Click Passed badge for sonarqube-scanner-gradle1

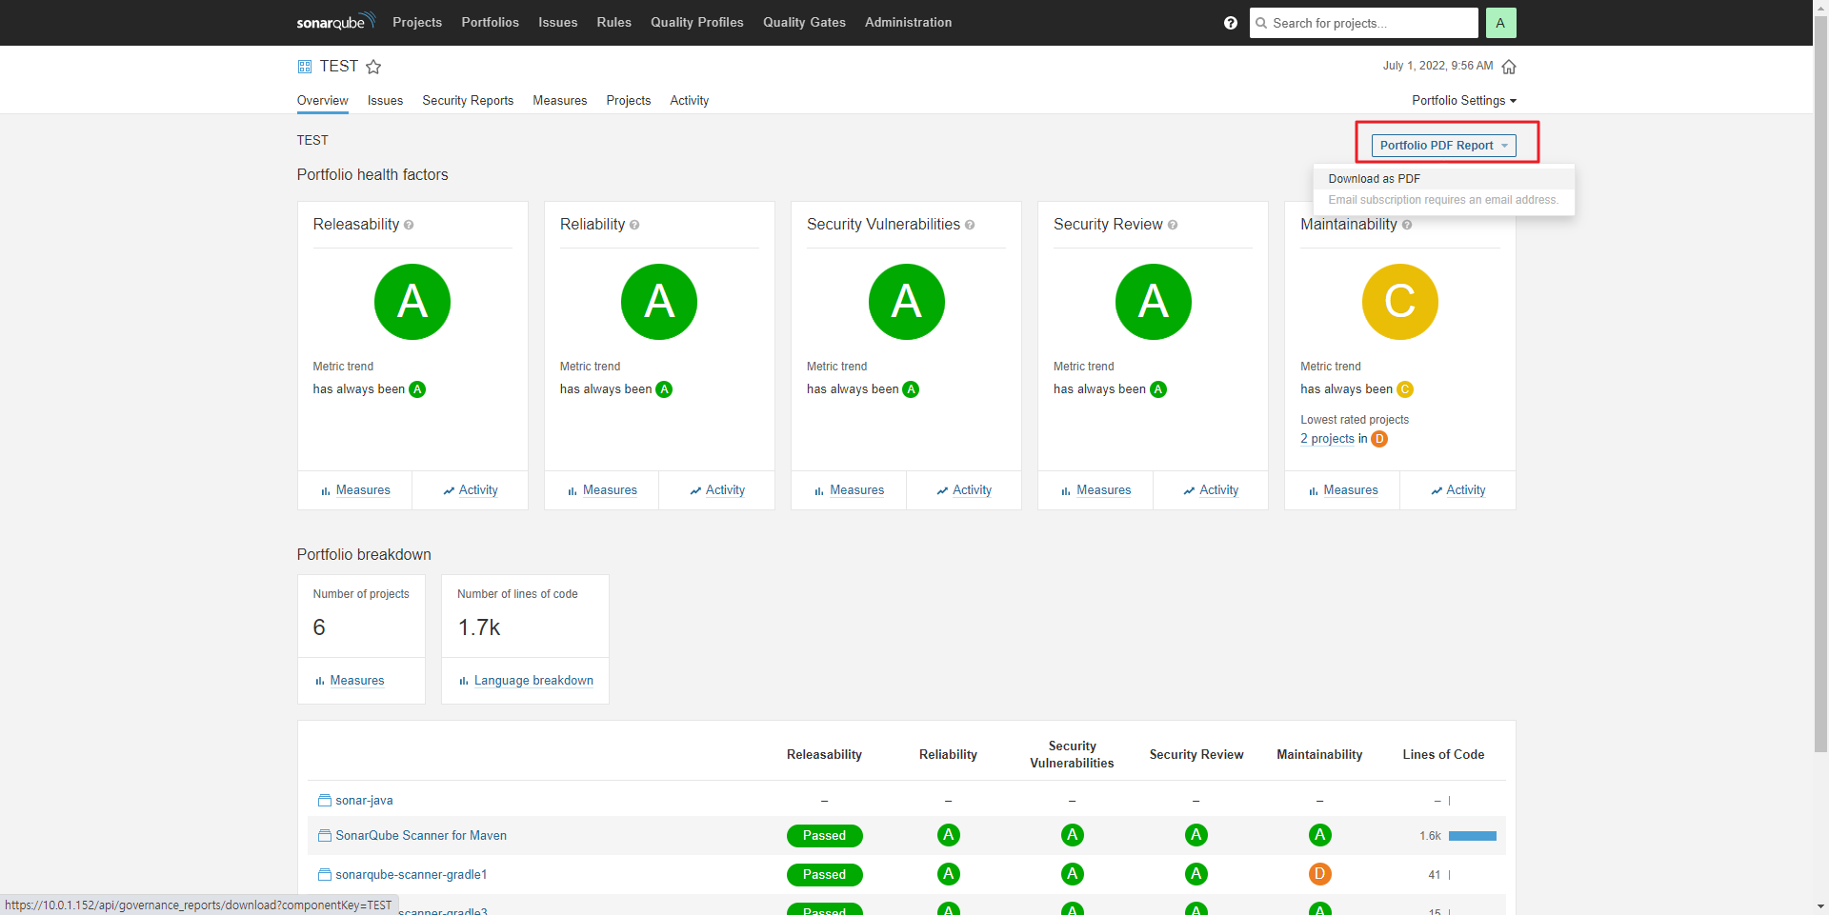click(824, 875)
